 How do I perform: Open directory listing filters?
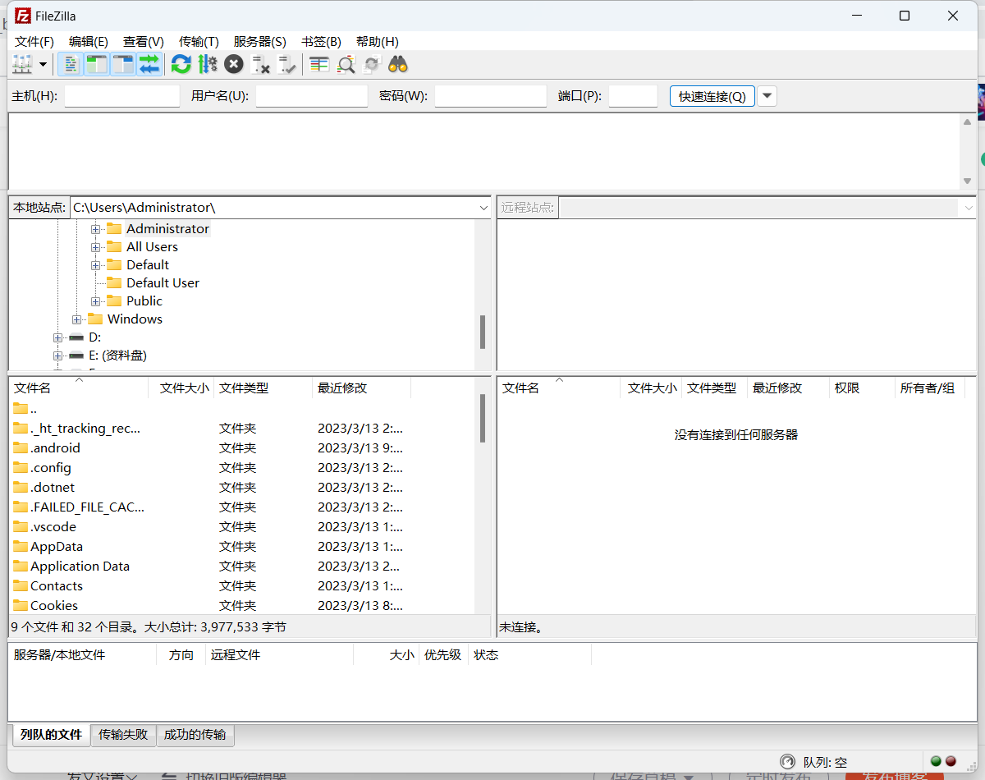click(x=318, y=63)
